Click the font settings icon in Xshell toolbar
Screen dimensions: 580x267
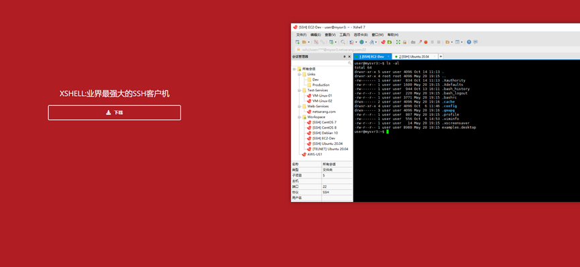click(x=371, y=42)
